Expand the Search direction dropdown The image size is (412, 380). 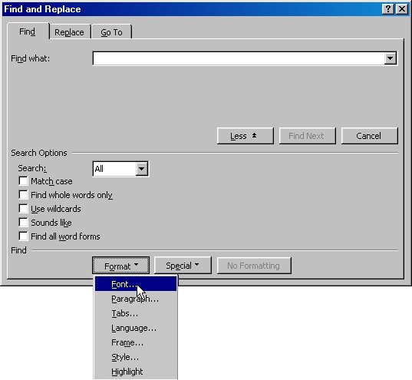[141, 169]
